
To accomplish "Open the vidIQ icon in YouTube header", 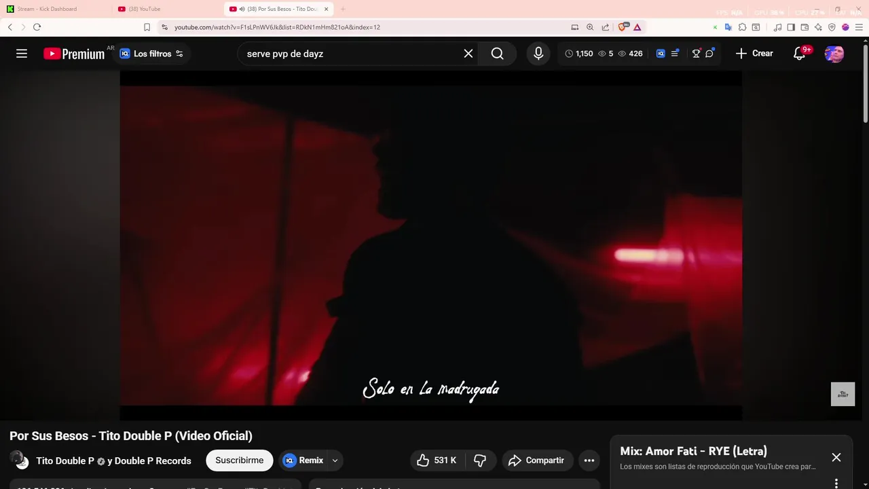I will pyautogui.click(x=661, y=54).
